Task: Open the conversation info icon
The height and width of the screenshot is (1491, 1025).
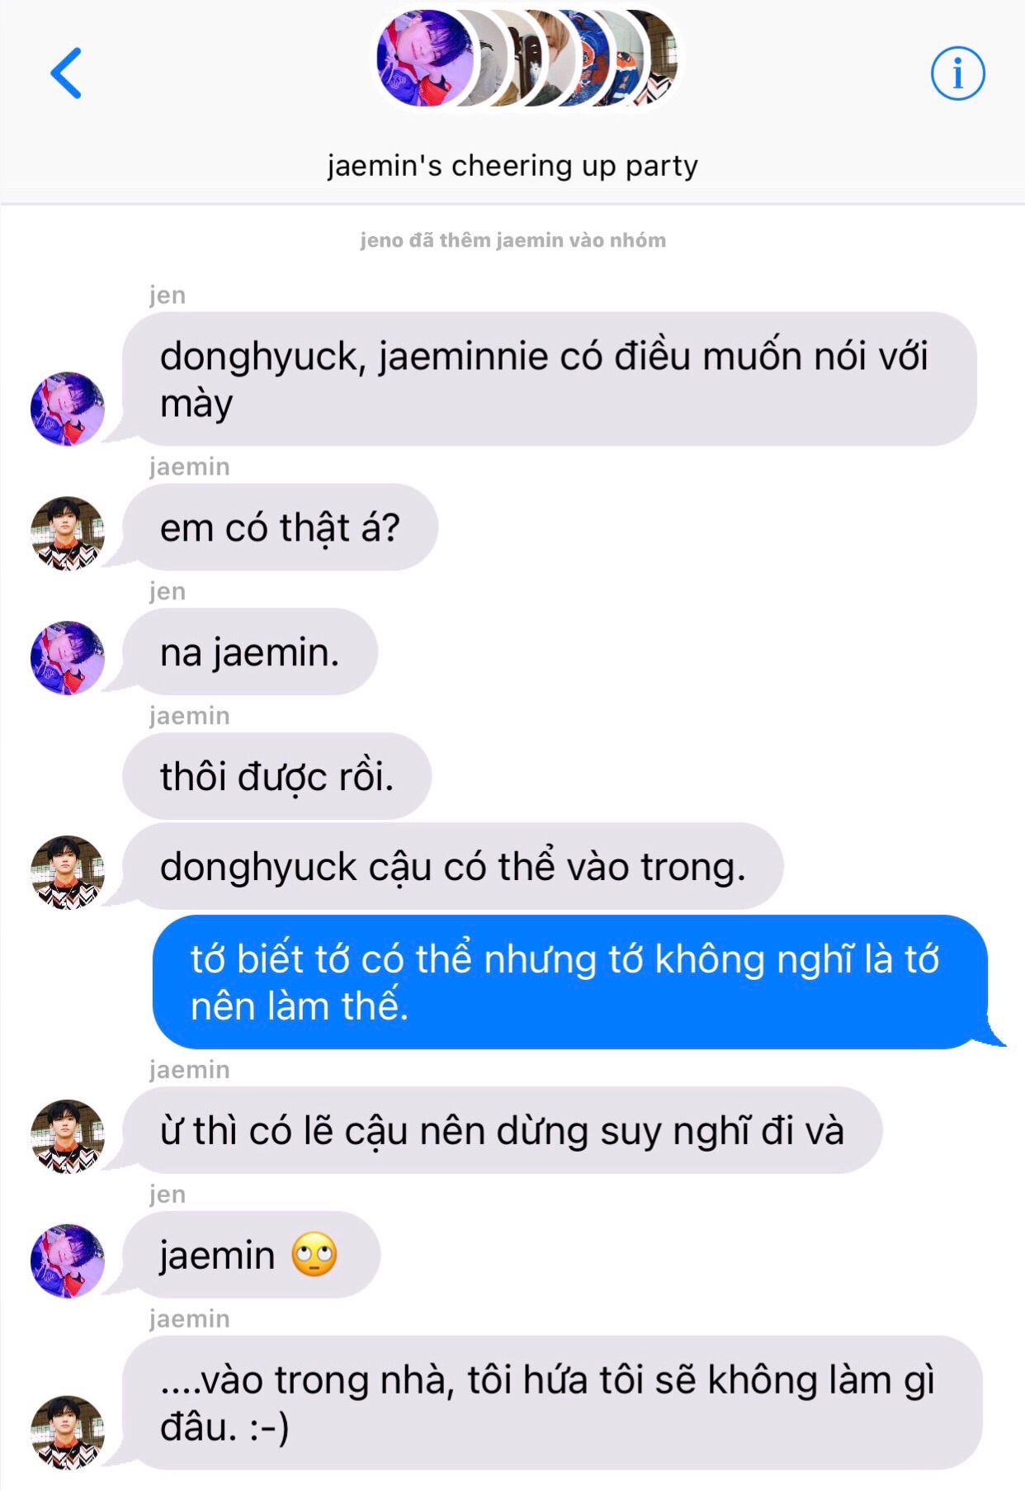Action: click(957, 73)
